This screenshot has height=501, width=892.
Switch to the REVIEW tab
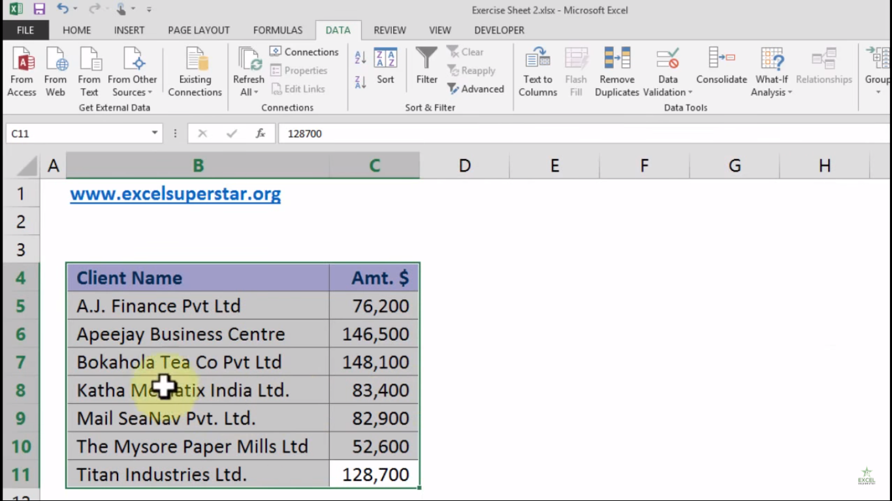(x=390, y=30)
